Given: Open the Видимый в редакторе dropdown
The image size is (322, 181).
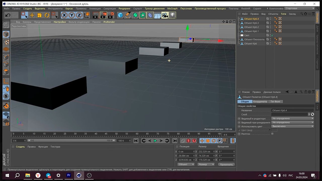Looking at the screenshot, I should [x=293, y=118].
